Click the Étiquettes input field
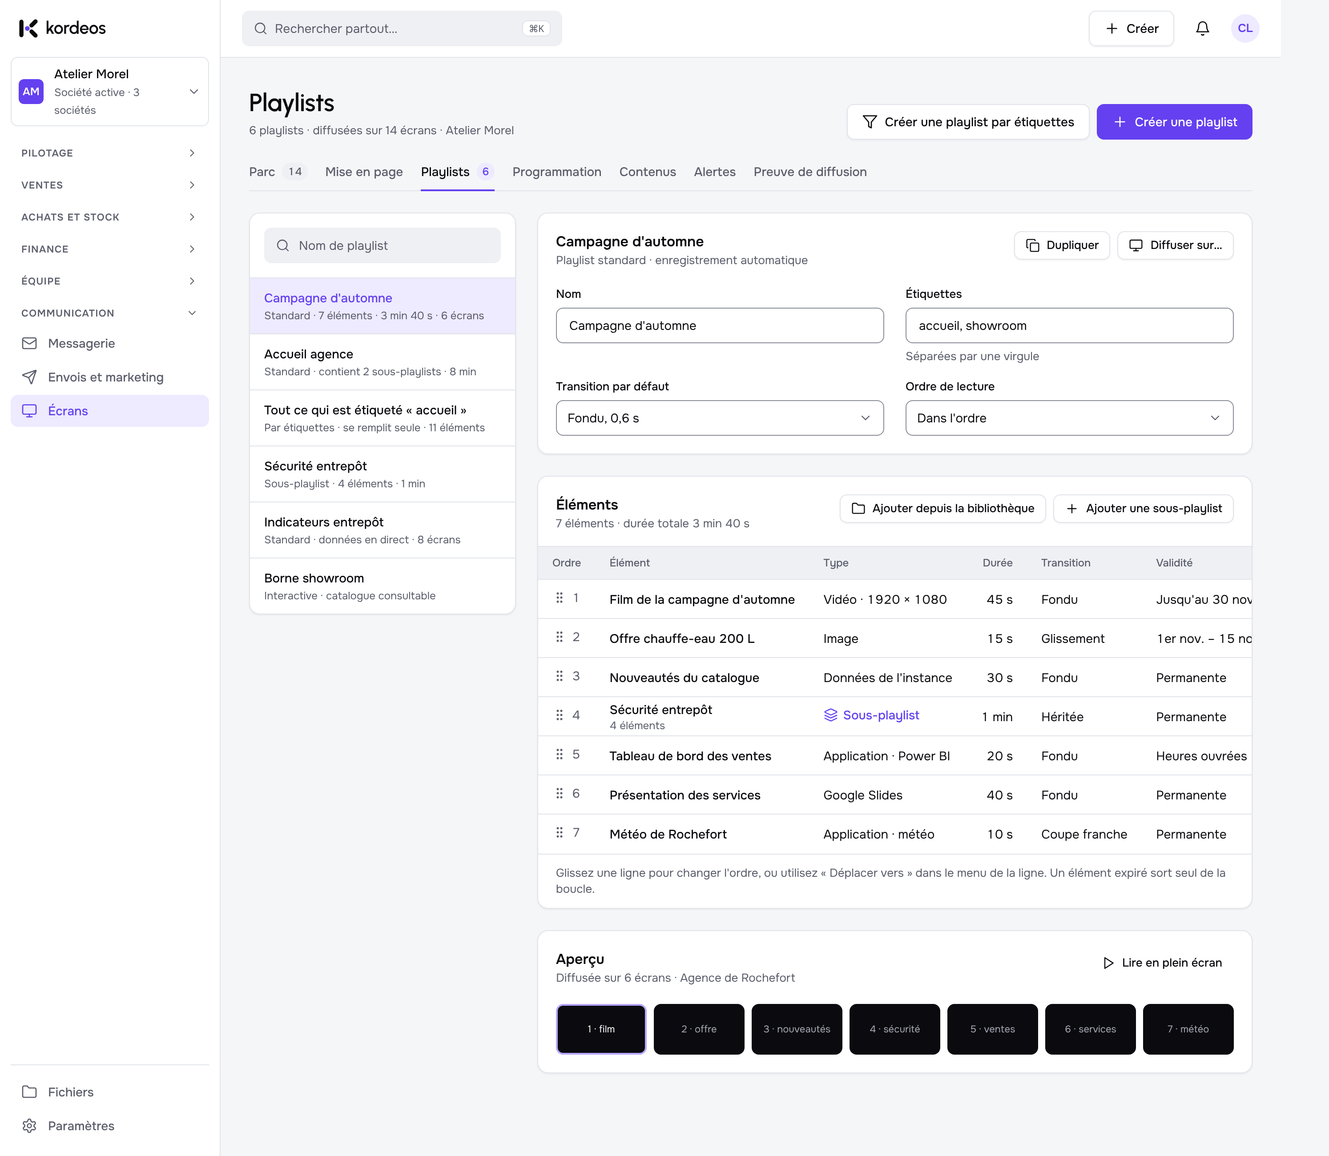 (1069, 325)
